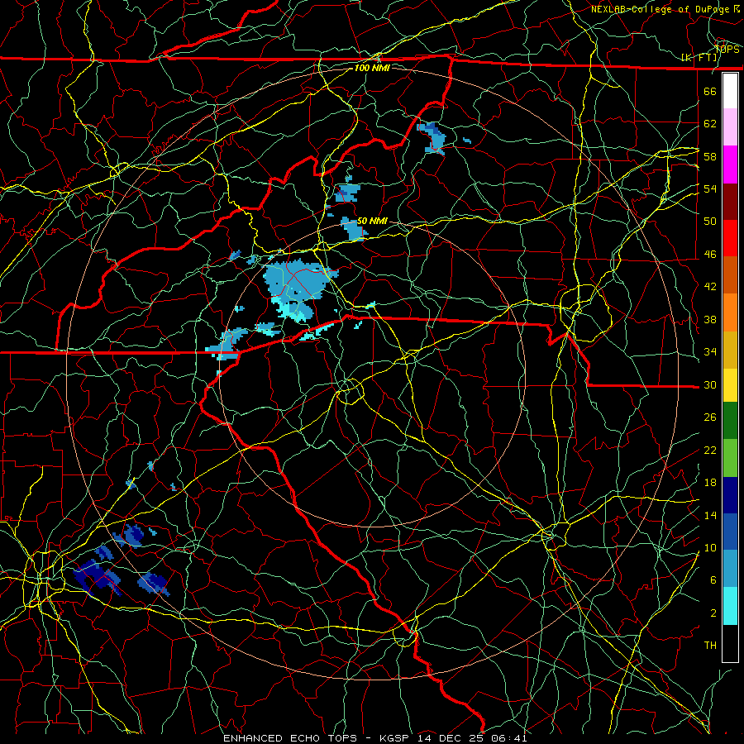Click the "50" legend value
Viewport: 744px width, 744px height.
710,222
